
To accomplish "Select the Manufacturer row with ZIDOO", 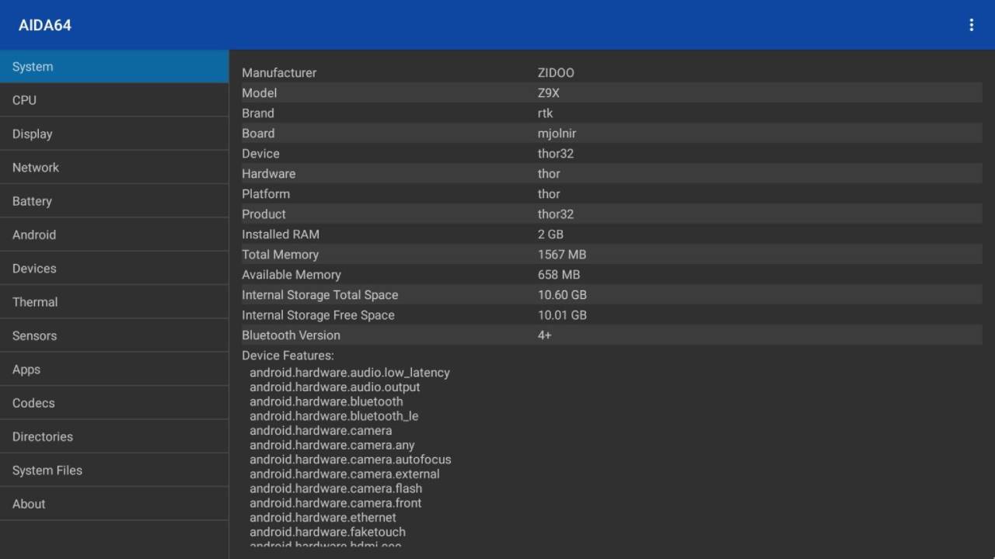I will tap(612, 73).
